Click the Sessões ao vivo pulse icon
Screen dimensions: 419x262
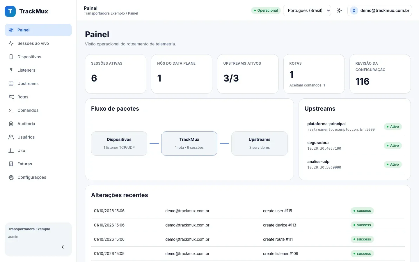11,43
